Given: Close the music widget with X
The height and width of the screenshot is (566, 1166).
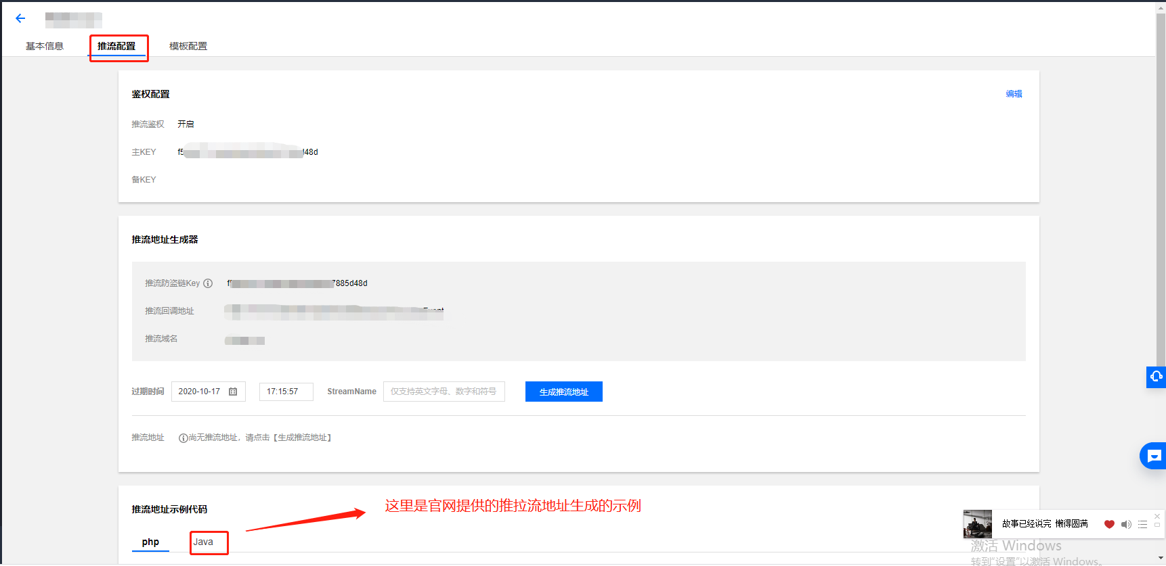Looking at the screenshot, I should pyautogui.click(x=1157, y=517).
